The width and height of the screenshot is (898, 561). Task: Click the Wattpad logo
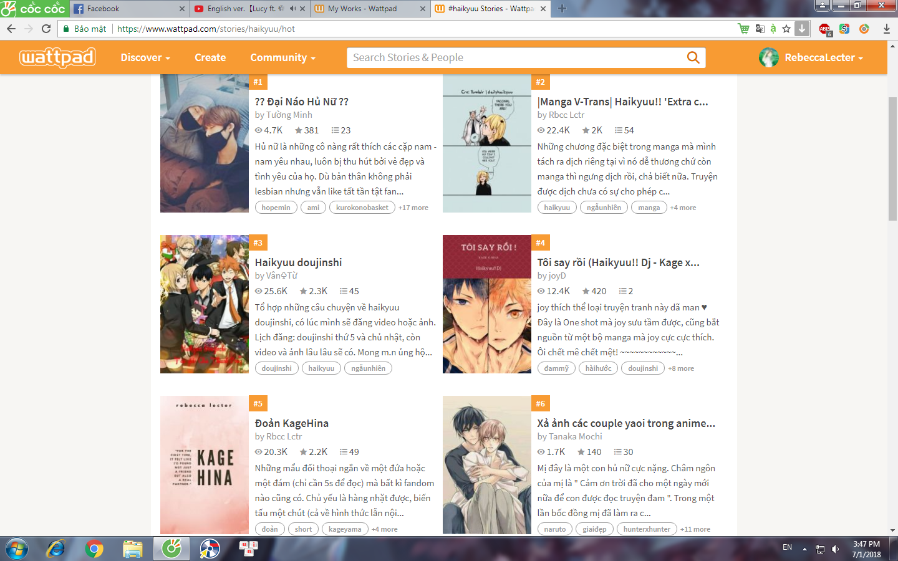[57, 57]
